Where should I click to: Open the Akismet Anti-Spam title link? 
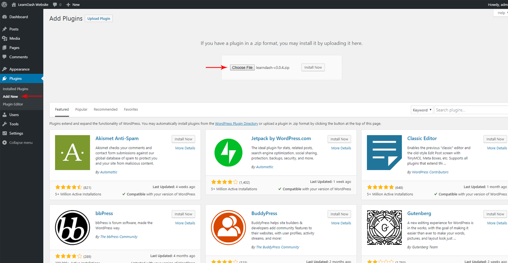(117, 138)
